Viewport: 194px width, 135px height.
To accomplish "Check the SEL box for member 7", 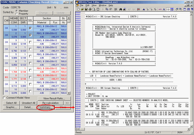I will [x=30, y=70].
